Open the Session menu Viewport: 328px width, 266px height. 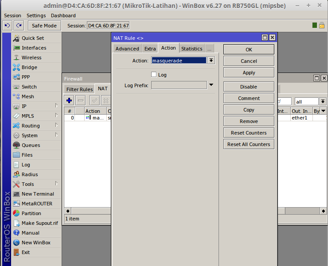(x=12, y=15)
